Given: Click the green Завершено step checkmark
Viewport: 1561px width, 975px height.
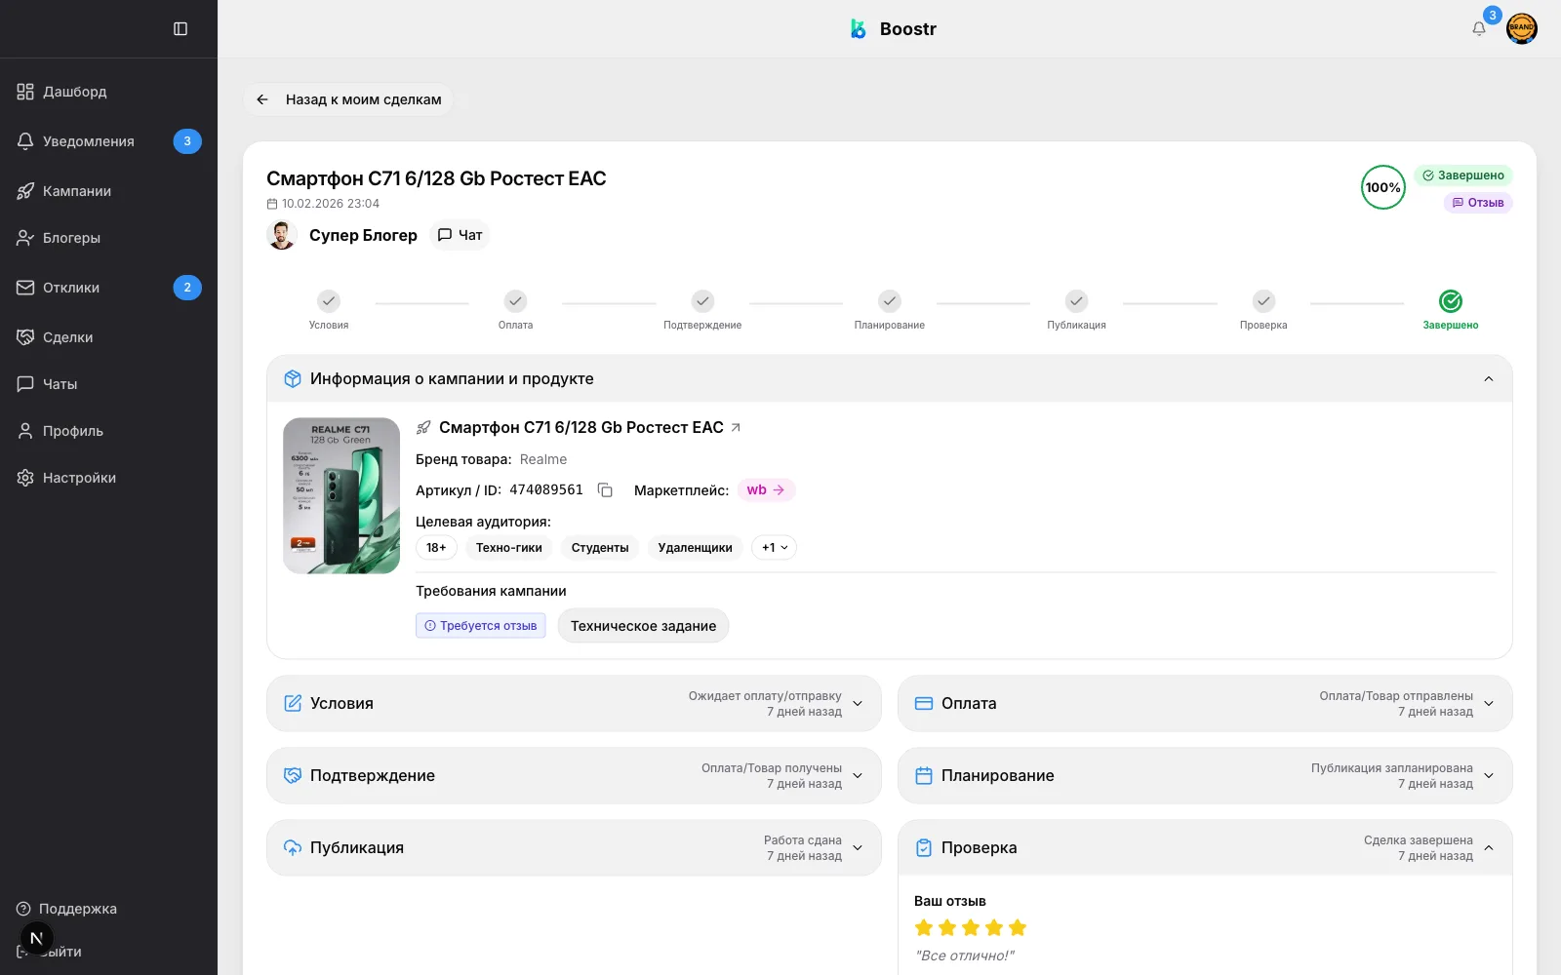Looking at the screenshot, I should click(1450, 301).
